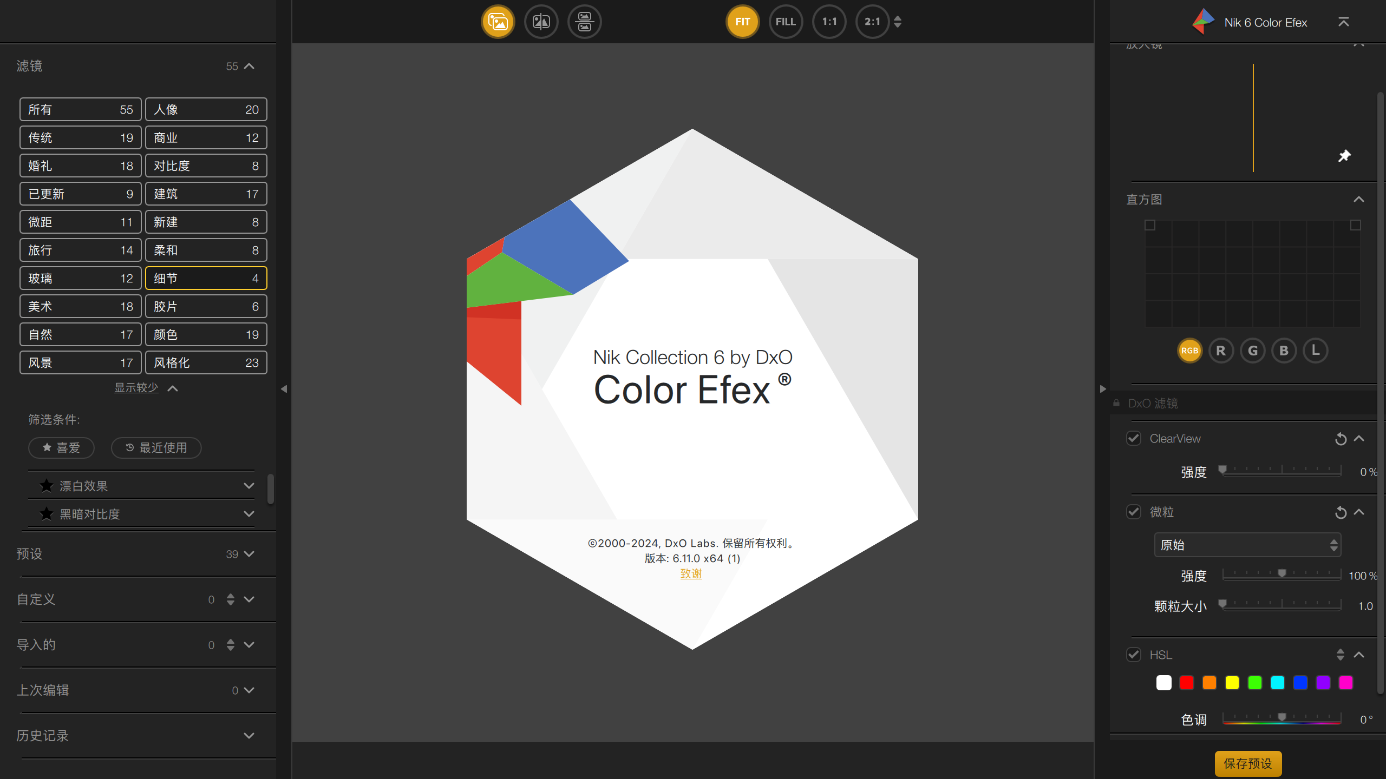Viewport: 1386px width, 779px height.
Task: Open the 致谢 credits link
Action: pos(691,574)
